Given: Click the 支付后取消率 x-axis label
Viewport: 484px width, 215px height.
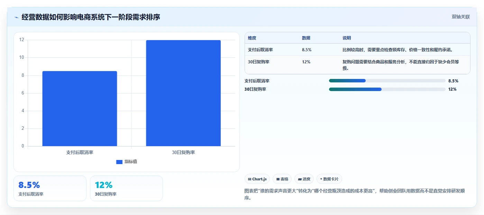Looking at the screenshot, I should coord(80,152).
